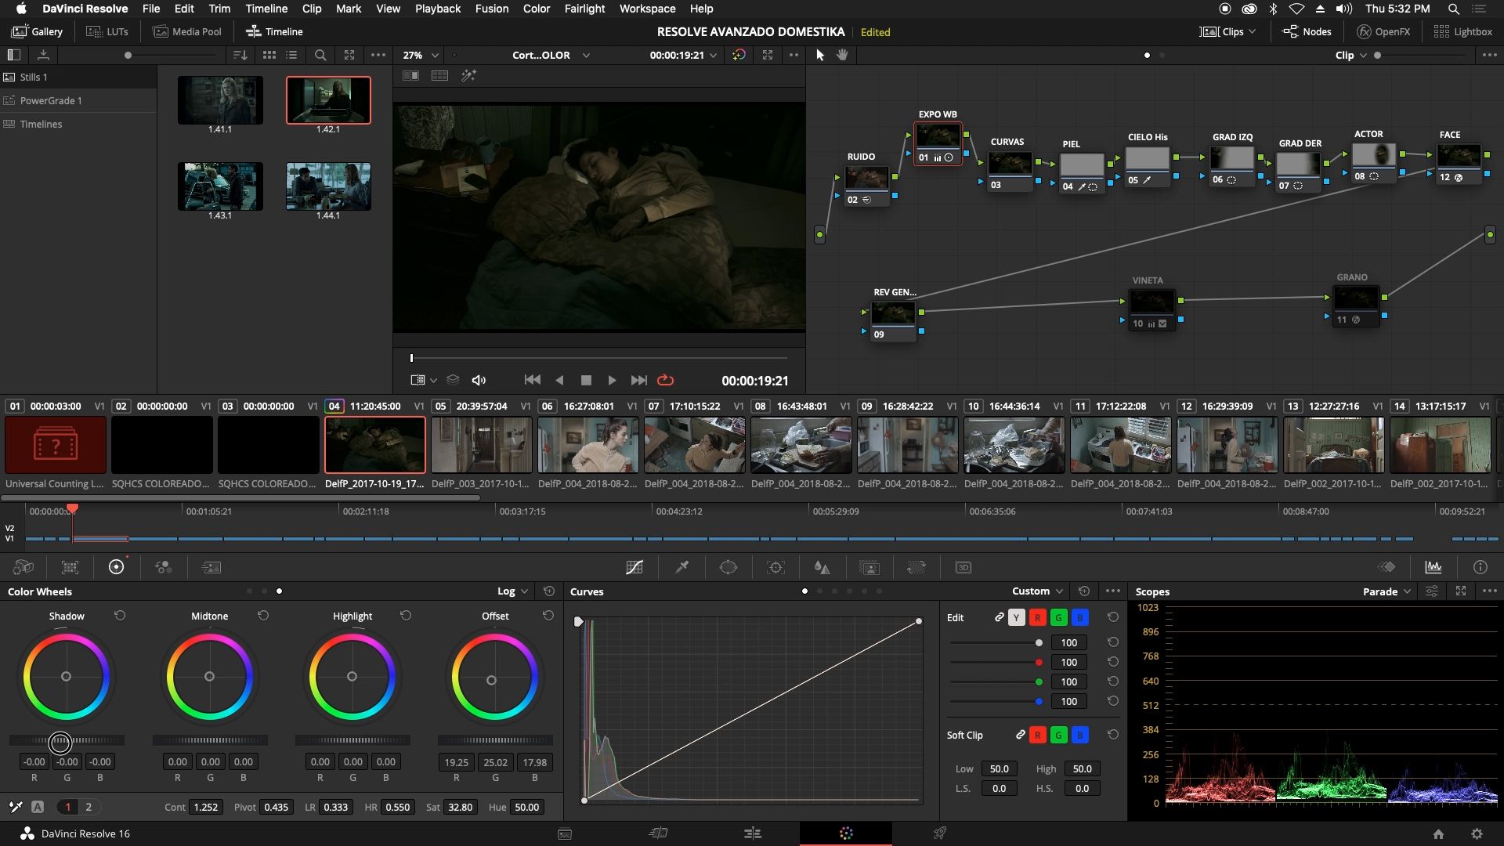Click the Nodes button in the toolbar

(x=1307, y=31)
